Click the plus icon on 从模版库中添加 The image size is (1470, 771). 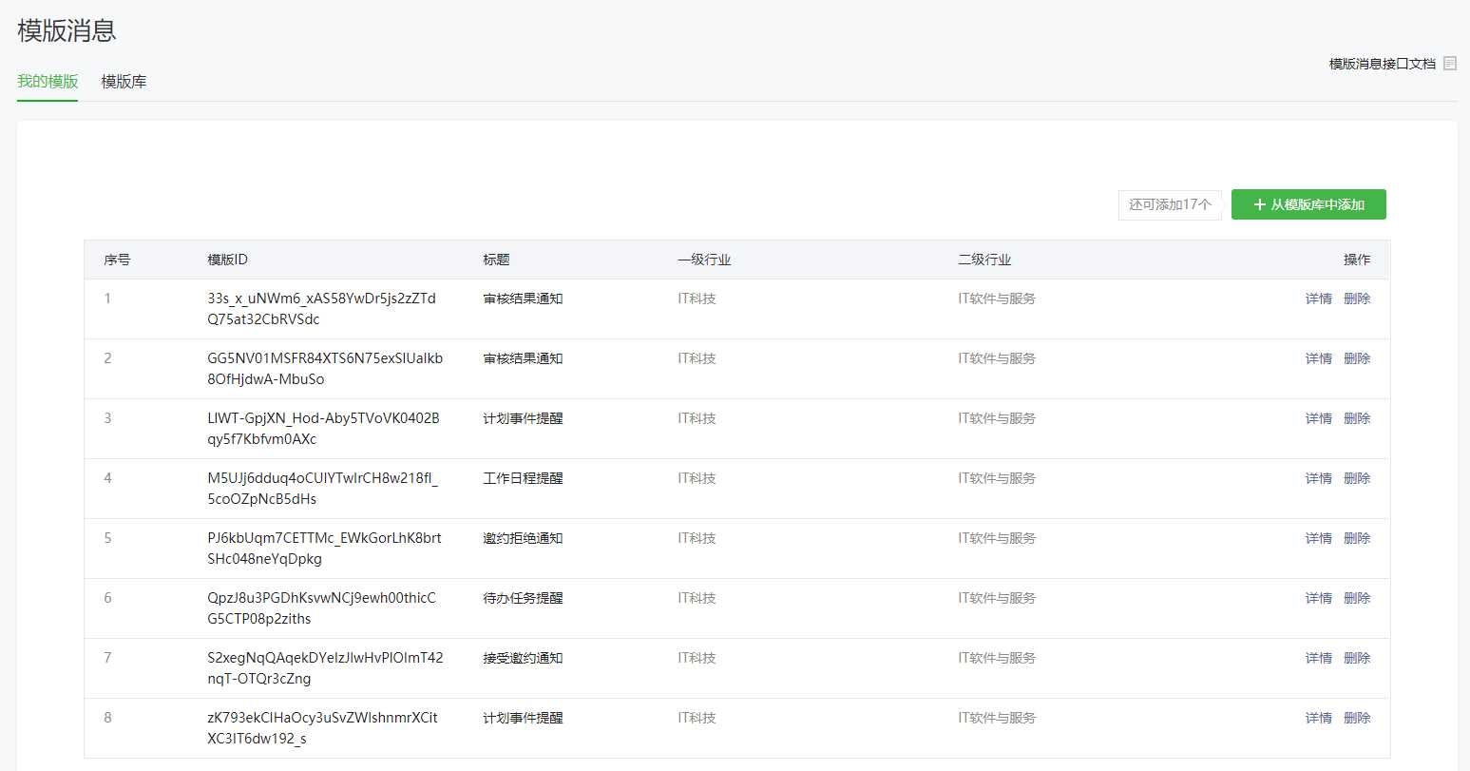(1259, 204)
